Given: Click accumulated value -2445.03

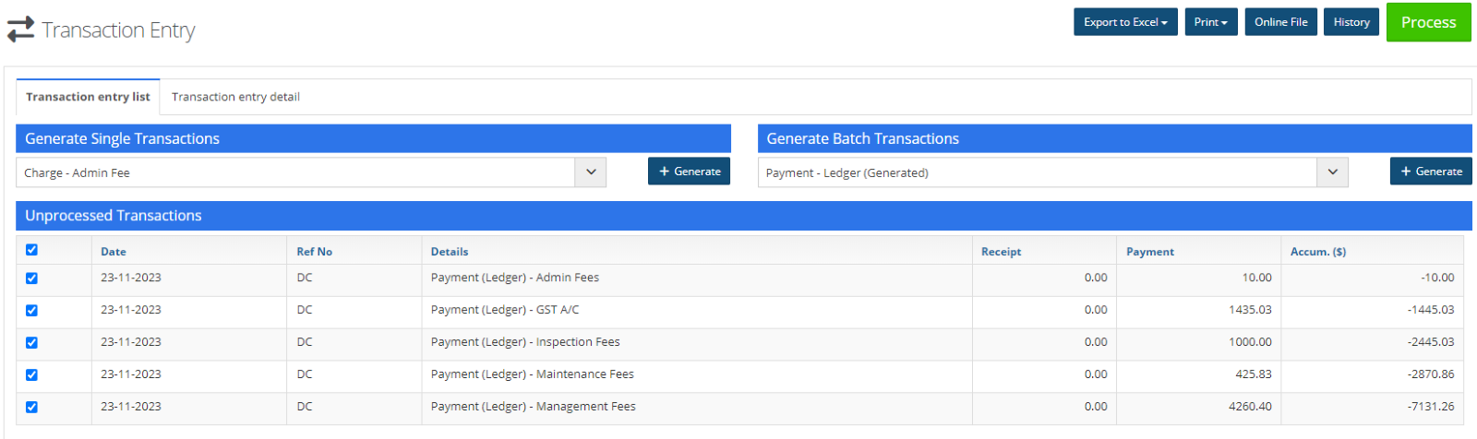Looking at the screenshot, I should pyautogui.click(x=1431, y=342).
